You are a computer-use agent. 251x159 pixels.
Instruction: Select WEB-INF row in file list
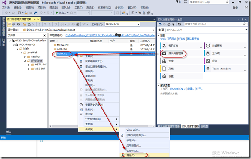[x=102, y=49]
